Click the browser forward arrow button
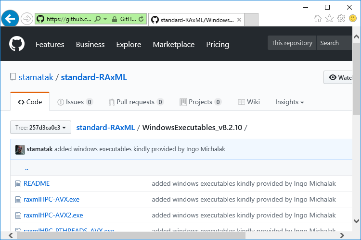Viewport: 361px width, 240px height. [26, 19]
